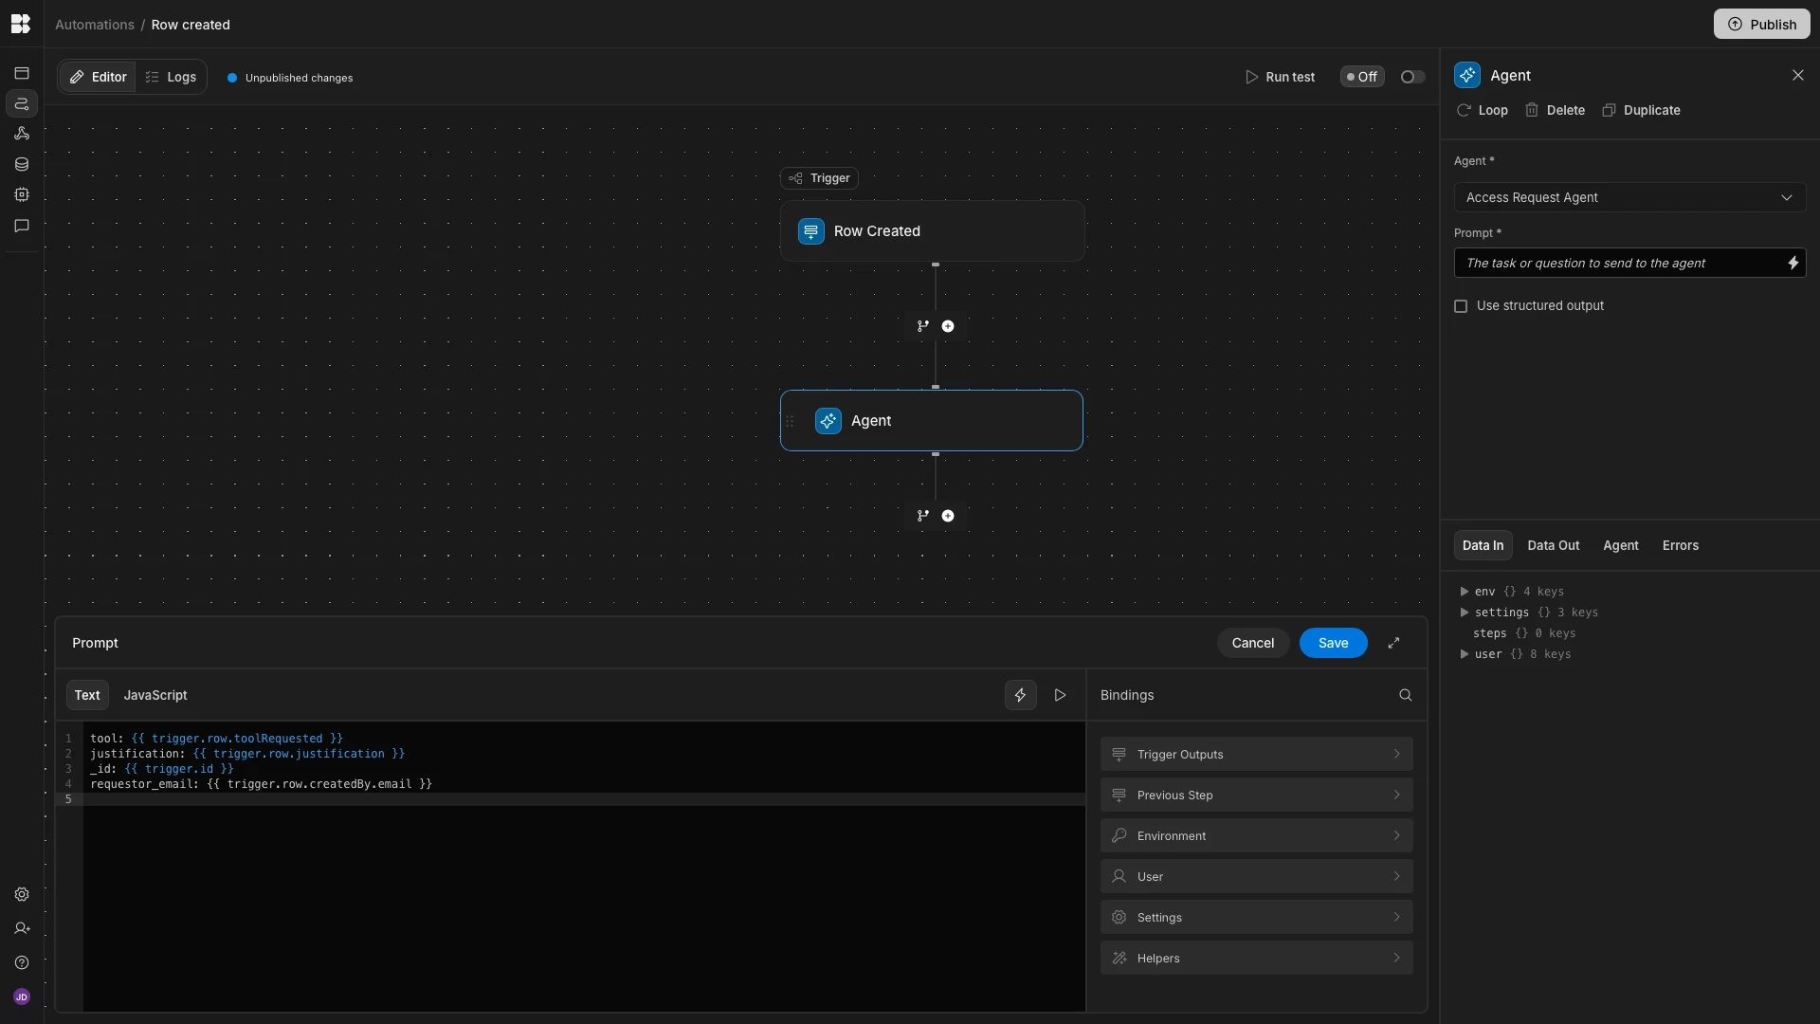The width and height of the screenshot is (1820, 1024).
Task: Delete the Agent step
Action: click(1555, 110)
